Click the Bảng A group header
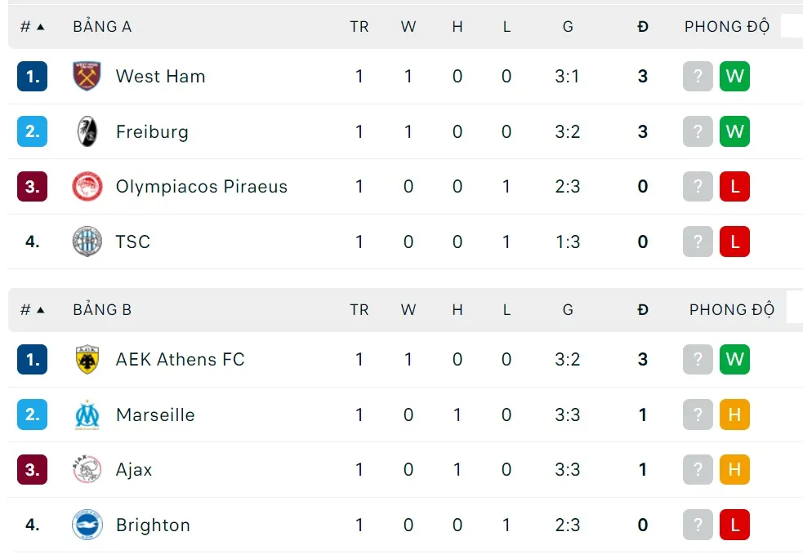The height and width of the screenshot is (554, 803). pyautogui.click(x=102, y=27)
